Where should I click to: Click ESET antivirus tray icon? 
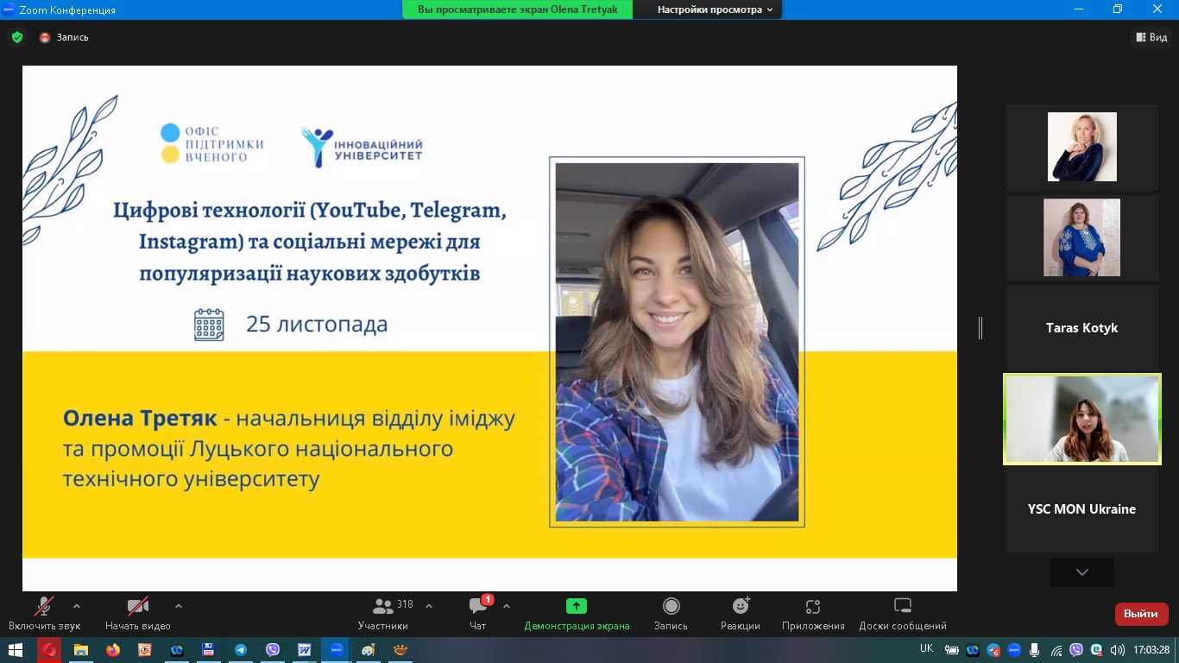pyautogui.click(x=1096, y=650)
